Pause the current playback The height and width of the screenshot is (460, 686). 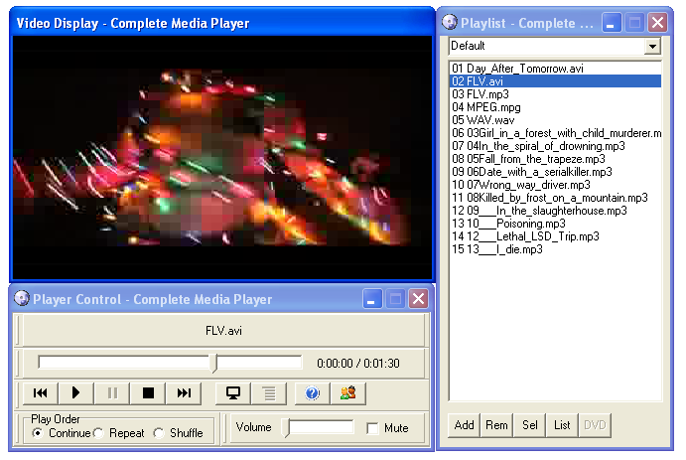point(112,393)
